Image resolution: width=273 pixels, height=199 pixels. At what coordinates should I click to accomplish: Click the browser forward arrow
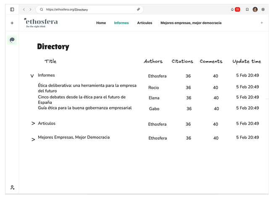pyautogui.click(x=30, y=9)
